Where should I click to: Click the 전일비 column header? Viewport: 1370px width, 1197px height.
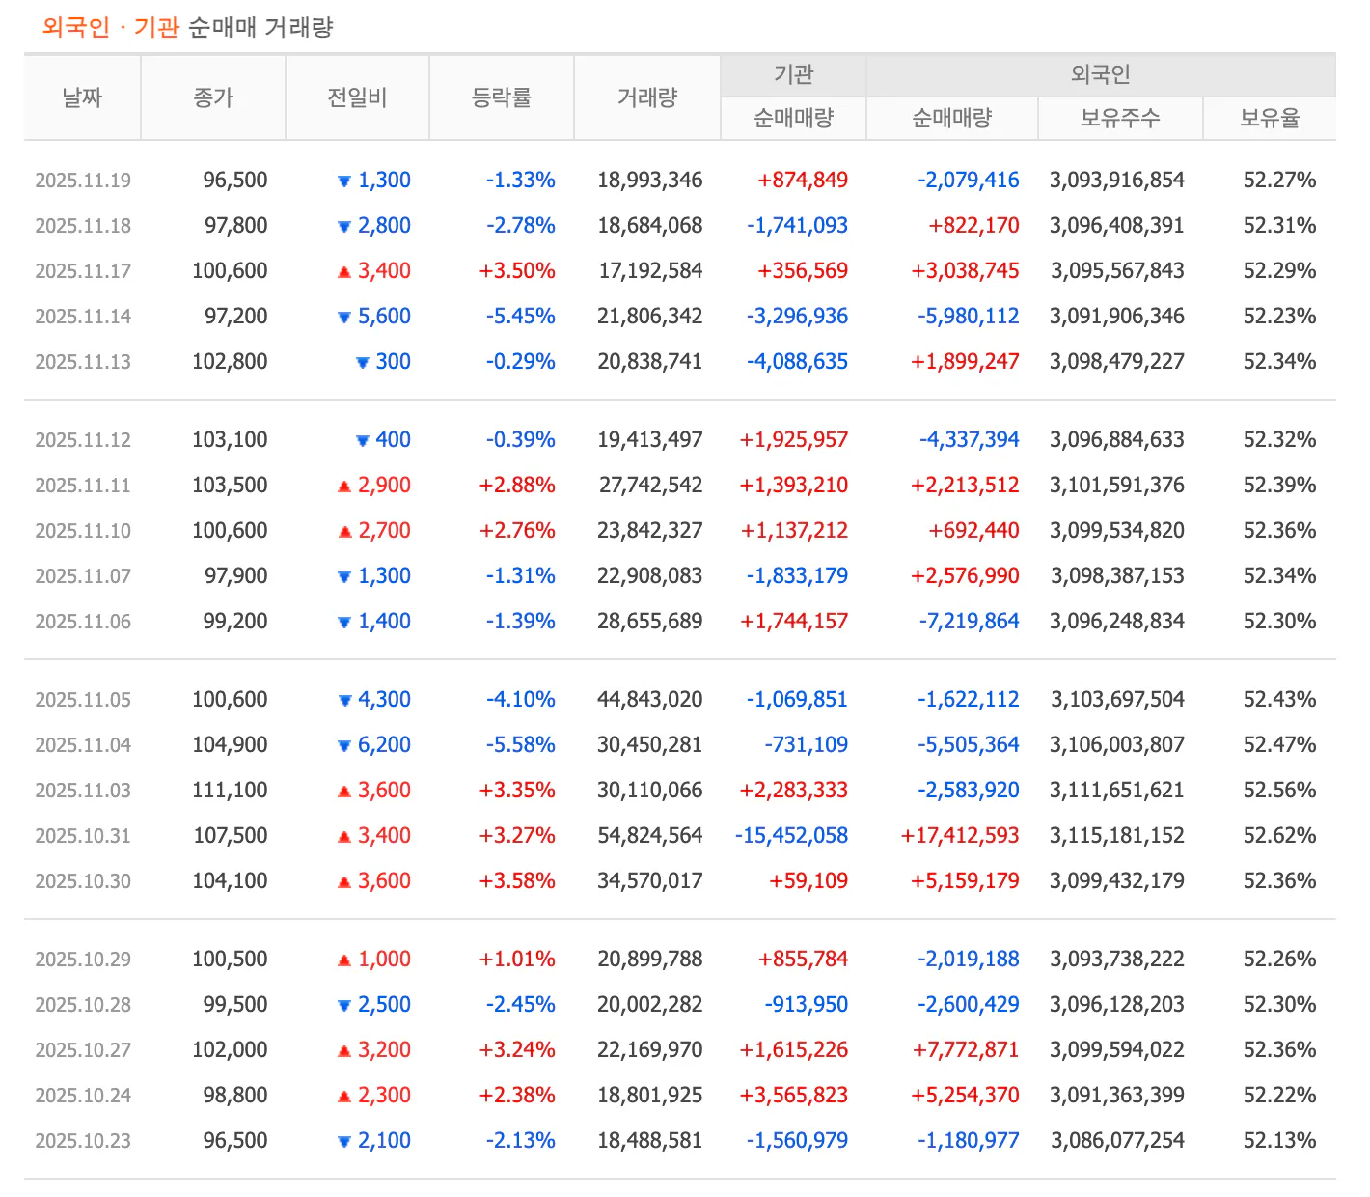coord(357,97)
